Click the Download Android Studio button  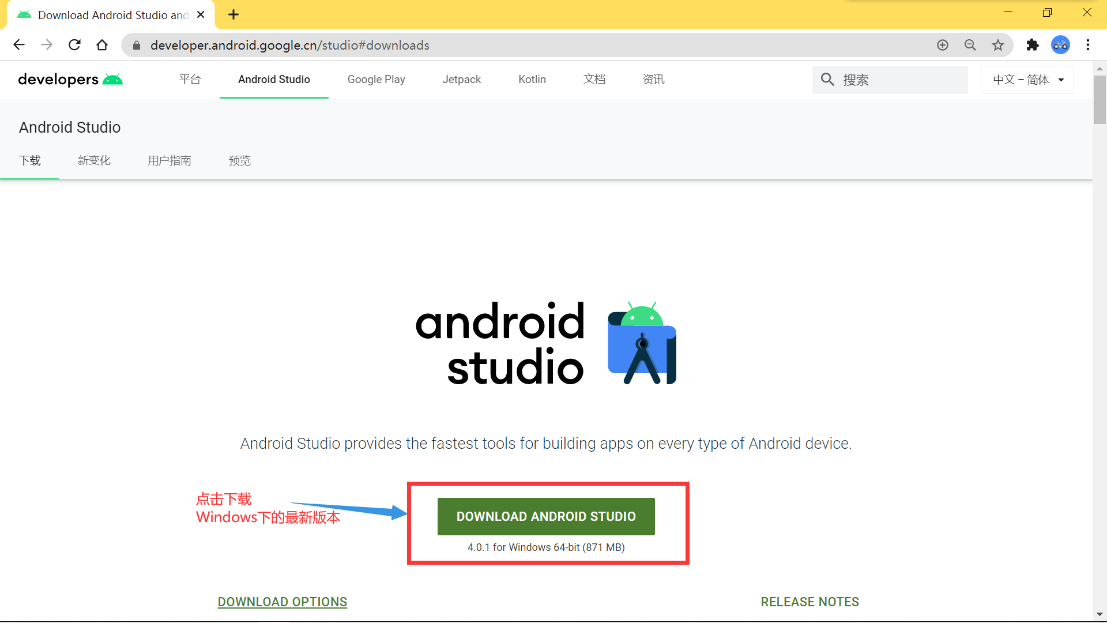click(x=546, y=516)
